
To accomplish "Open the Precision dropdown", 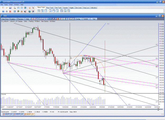I will click(21, 19).
